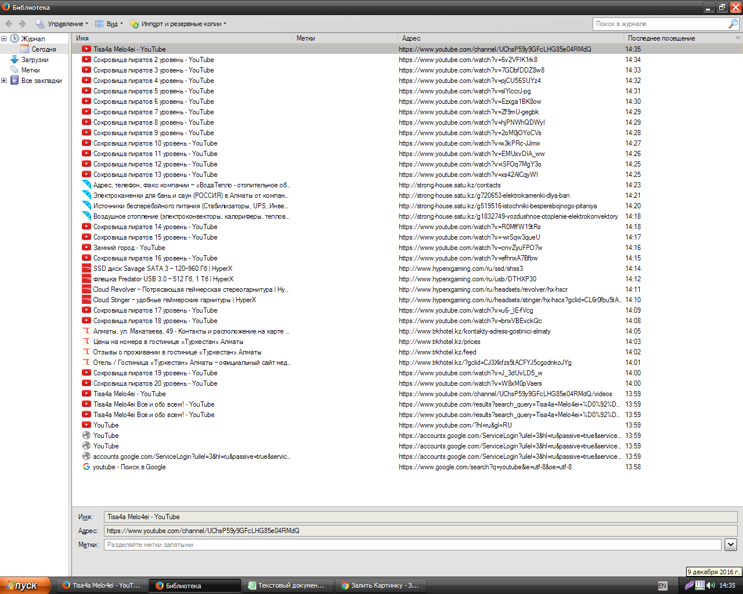
Task: Click the Back arrow in Library toolbar
Action: (9, 24)
